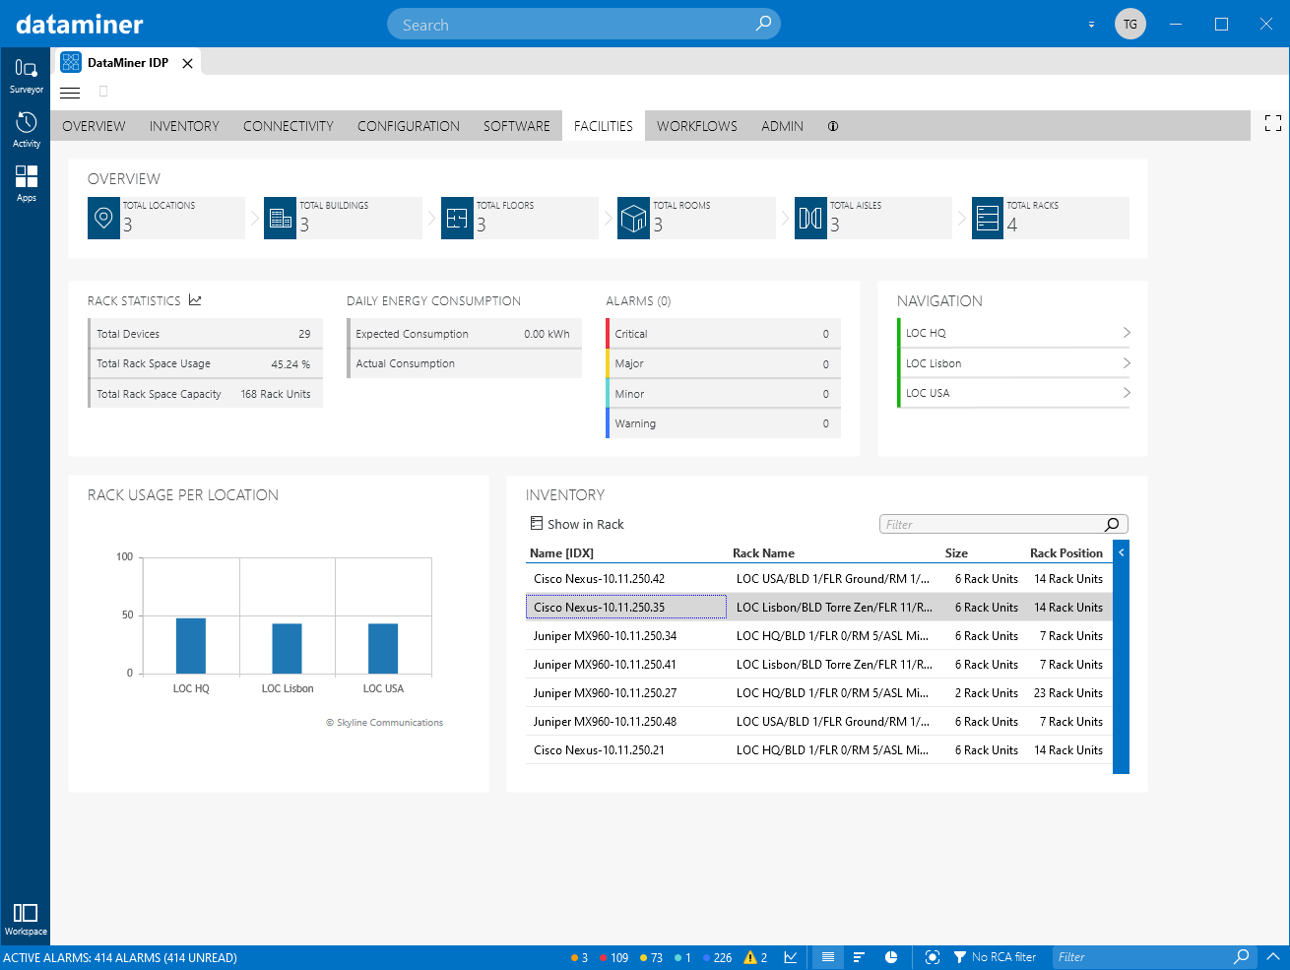Click the Total Locations card icon
Image resolution: width=1290 pixels, height=970 pixels.
point(103,218)
